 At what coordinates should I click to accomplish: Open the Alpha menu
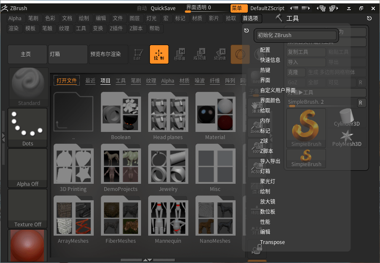point(15,19)
